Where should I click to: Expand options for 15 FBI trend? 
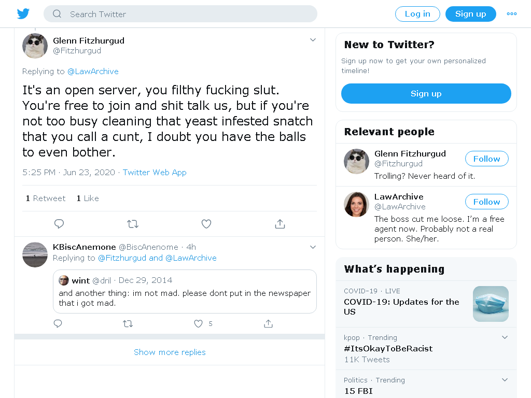(505, 380)
